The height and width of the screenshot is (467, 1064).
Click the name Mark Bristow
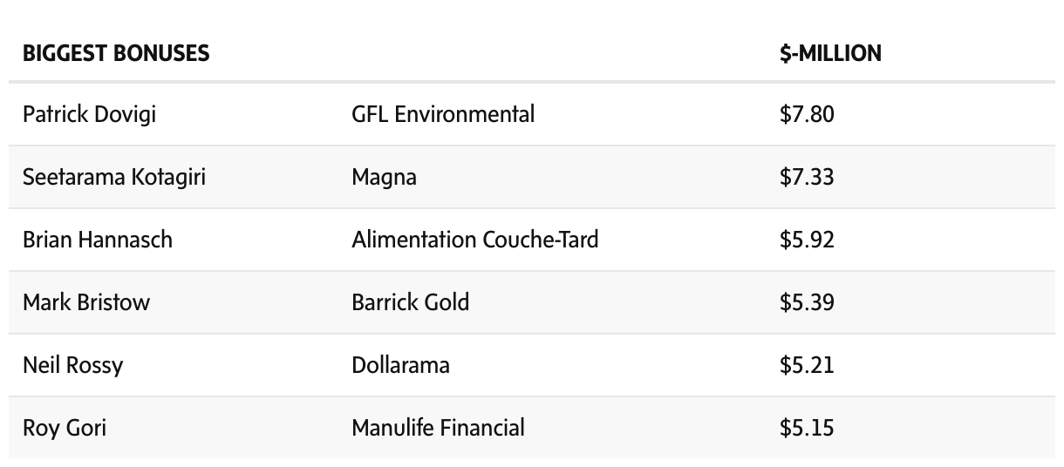pos(86,302)
